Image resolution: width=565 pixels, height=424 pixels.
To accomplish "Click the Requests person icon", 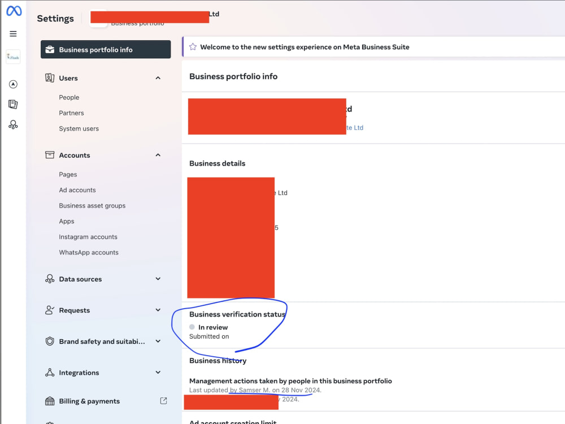I will 50,310.
